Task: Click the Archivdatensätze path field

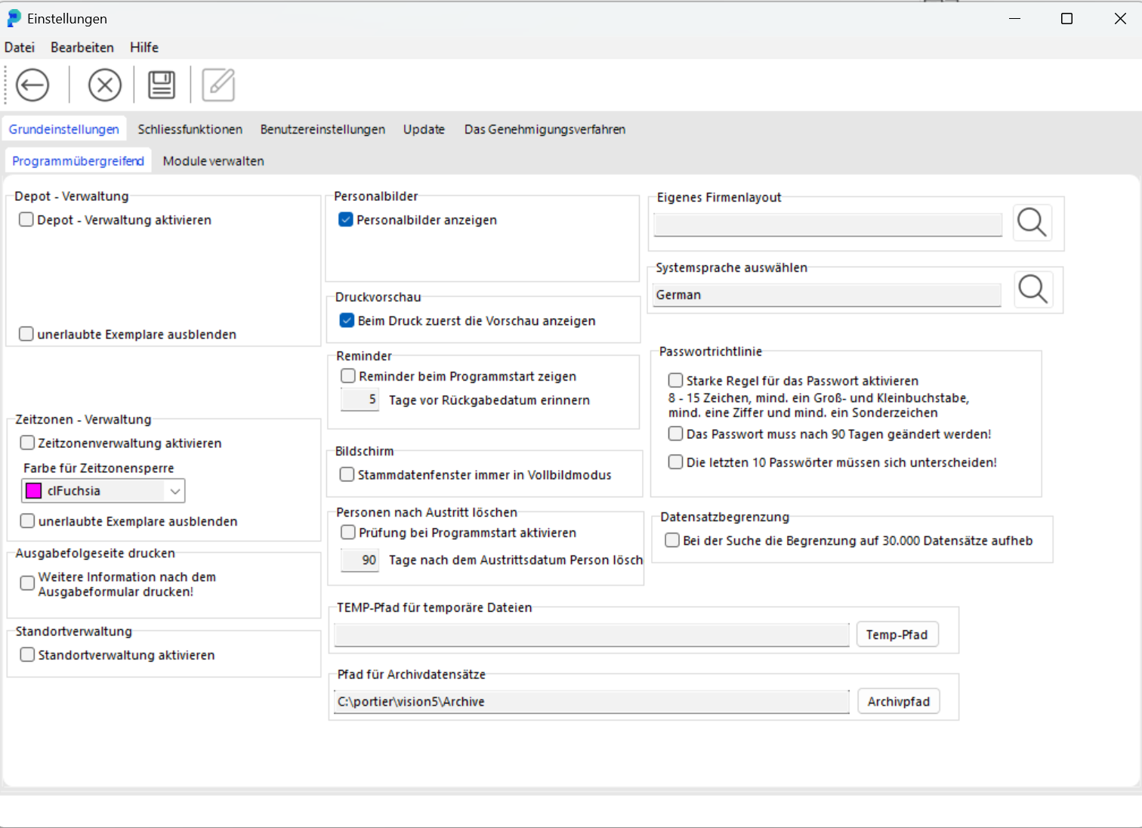Action: [x=592, y=701]
